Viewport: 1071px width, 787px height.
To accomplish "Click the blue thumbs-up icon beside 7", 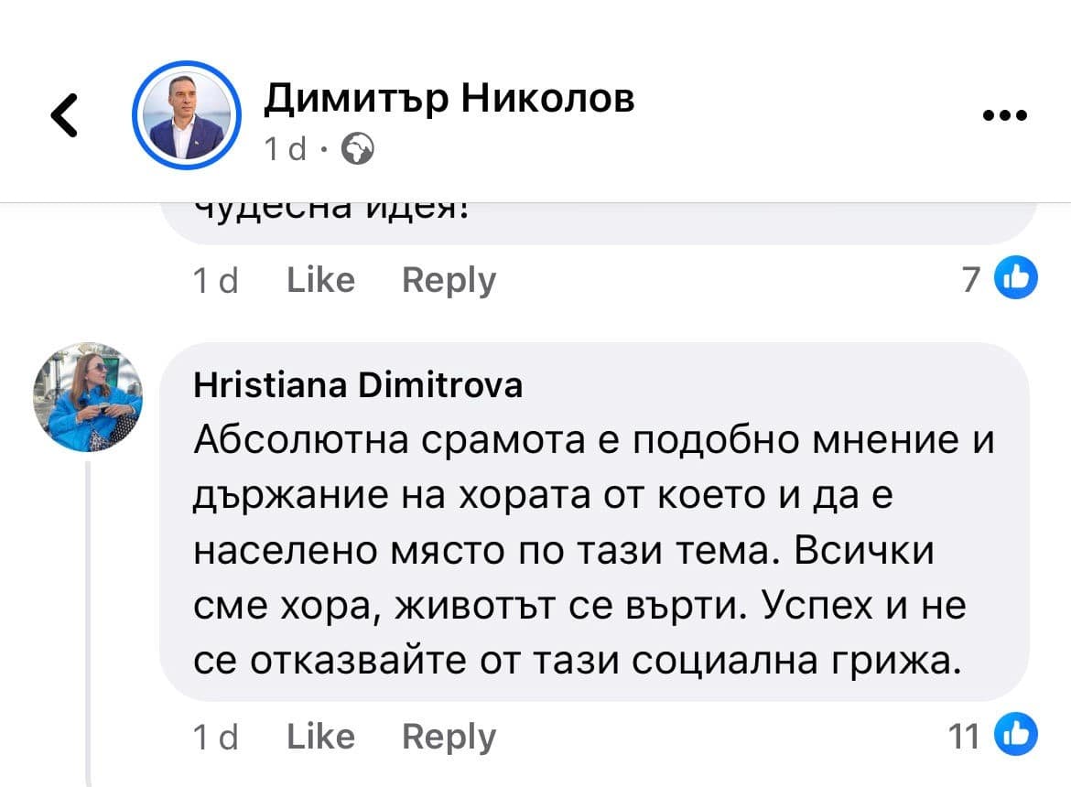I will point(1016,278).
